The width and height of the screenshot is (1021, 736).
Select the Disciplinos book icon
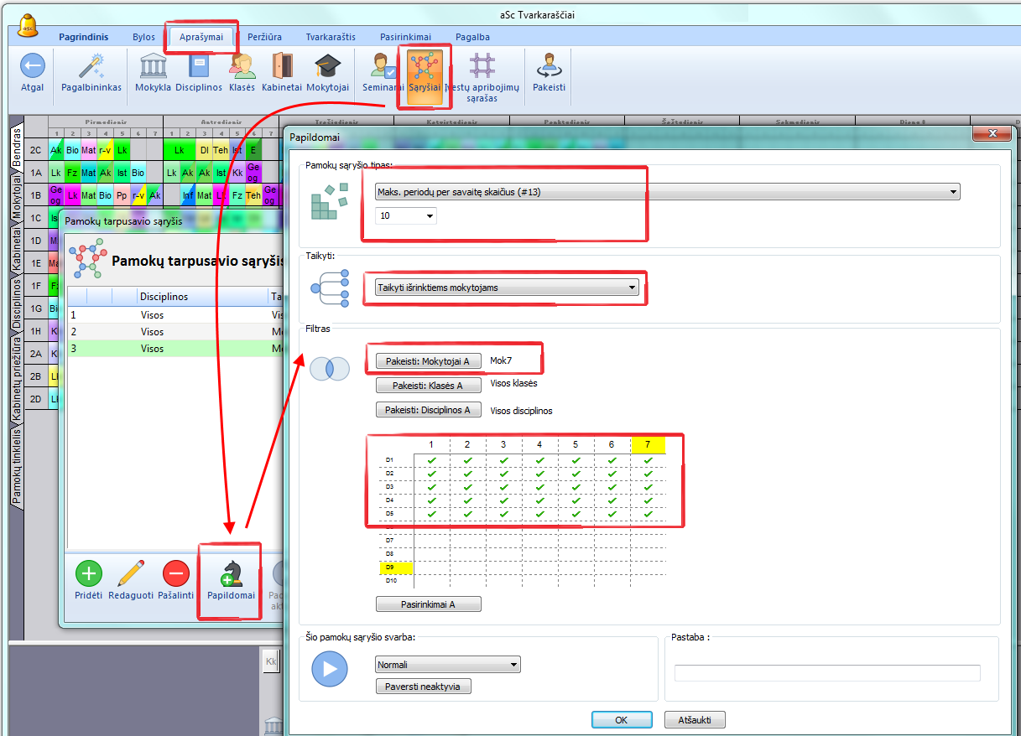coord(199,66)
